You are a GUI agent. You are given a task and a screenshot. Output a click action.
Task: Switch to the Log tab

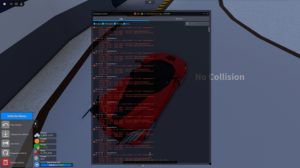click(x=121, y=19)
